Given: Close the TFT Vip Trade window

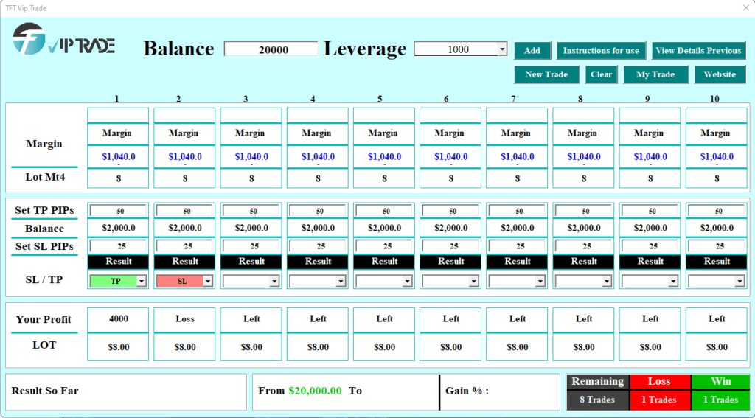Looking at the screenshot, I should [x=745, y=7].
